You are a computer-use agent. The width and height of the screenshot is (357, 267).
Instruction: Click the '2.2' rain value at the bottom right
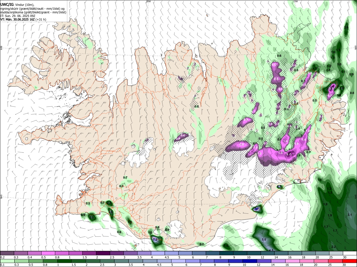(x=333, y=247)
